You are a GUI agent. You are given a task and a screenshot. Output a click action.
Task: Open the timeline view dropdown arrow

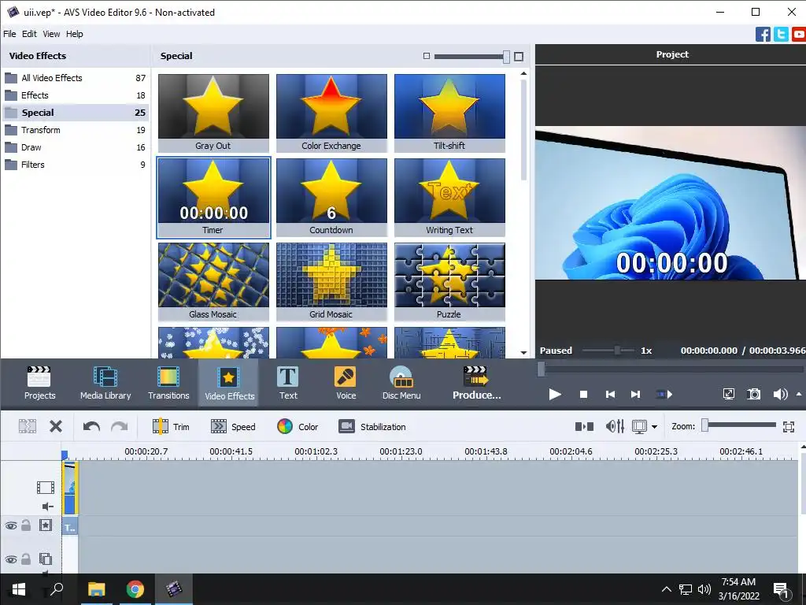coord(654,426)
